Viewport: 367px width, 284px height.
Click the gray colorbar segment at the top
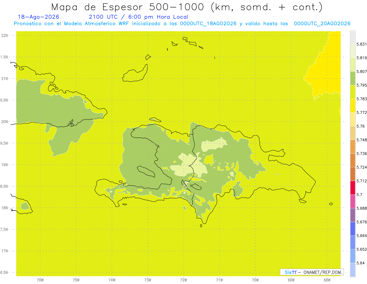[353, 37]
